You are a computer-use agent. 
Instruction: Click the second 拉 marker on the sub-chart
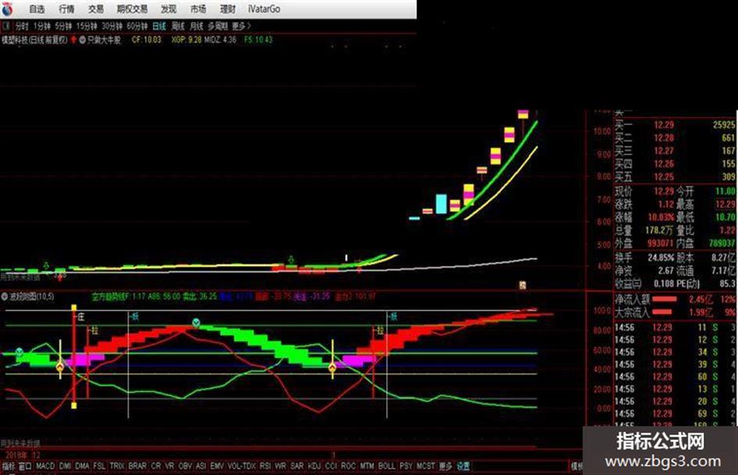click(x=380, y=331)
